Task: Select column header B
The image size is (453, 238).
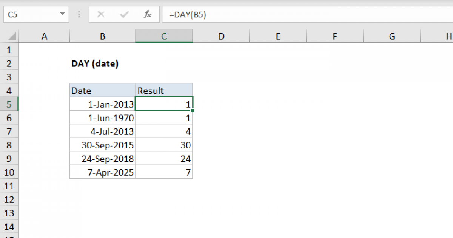Action: [102, 36]
